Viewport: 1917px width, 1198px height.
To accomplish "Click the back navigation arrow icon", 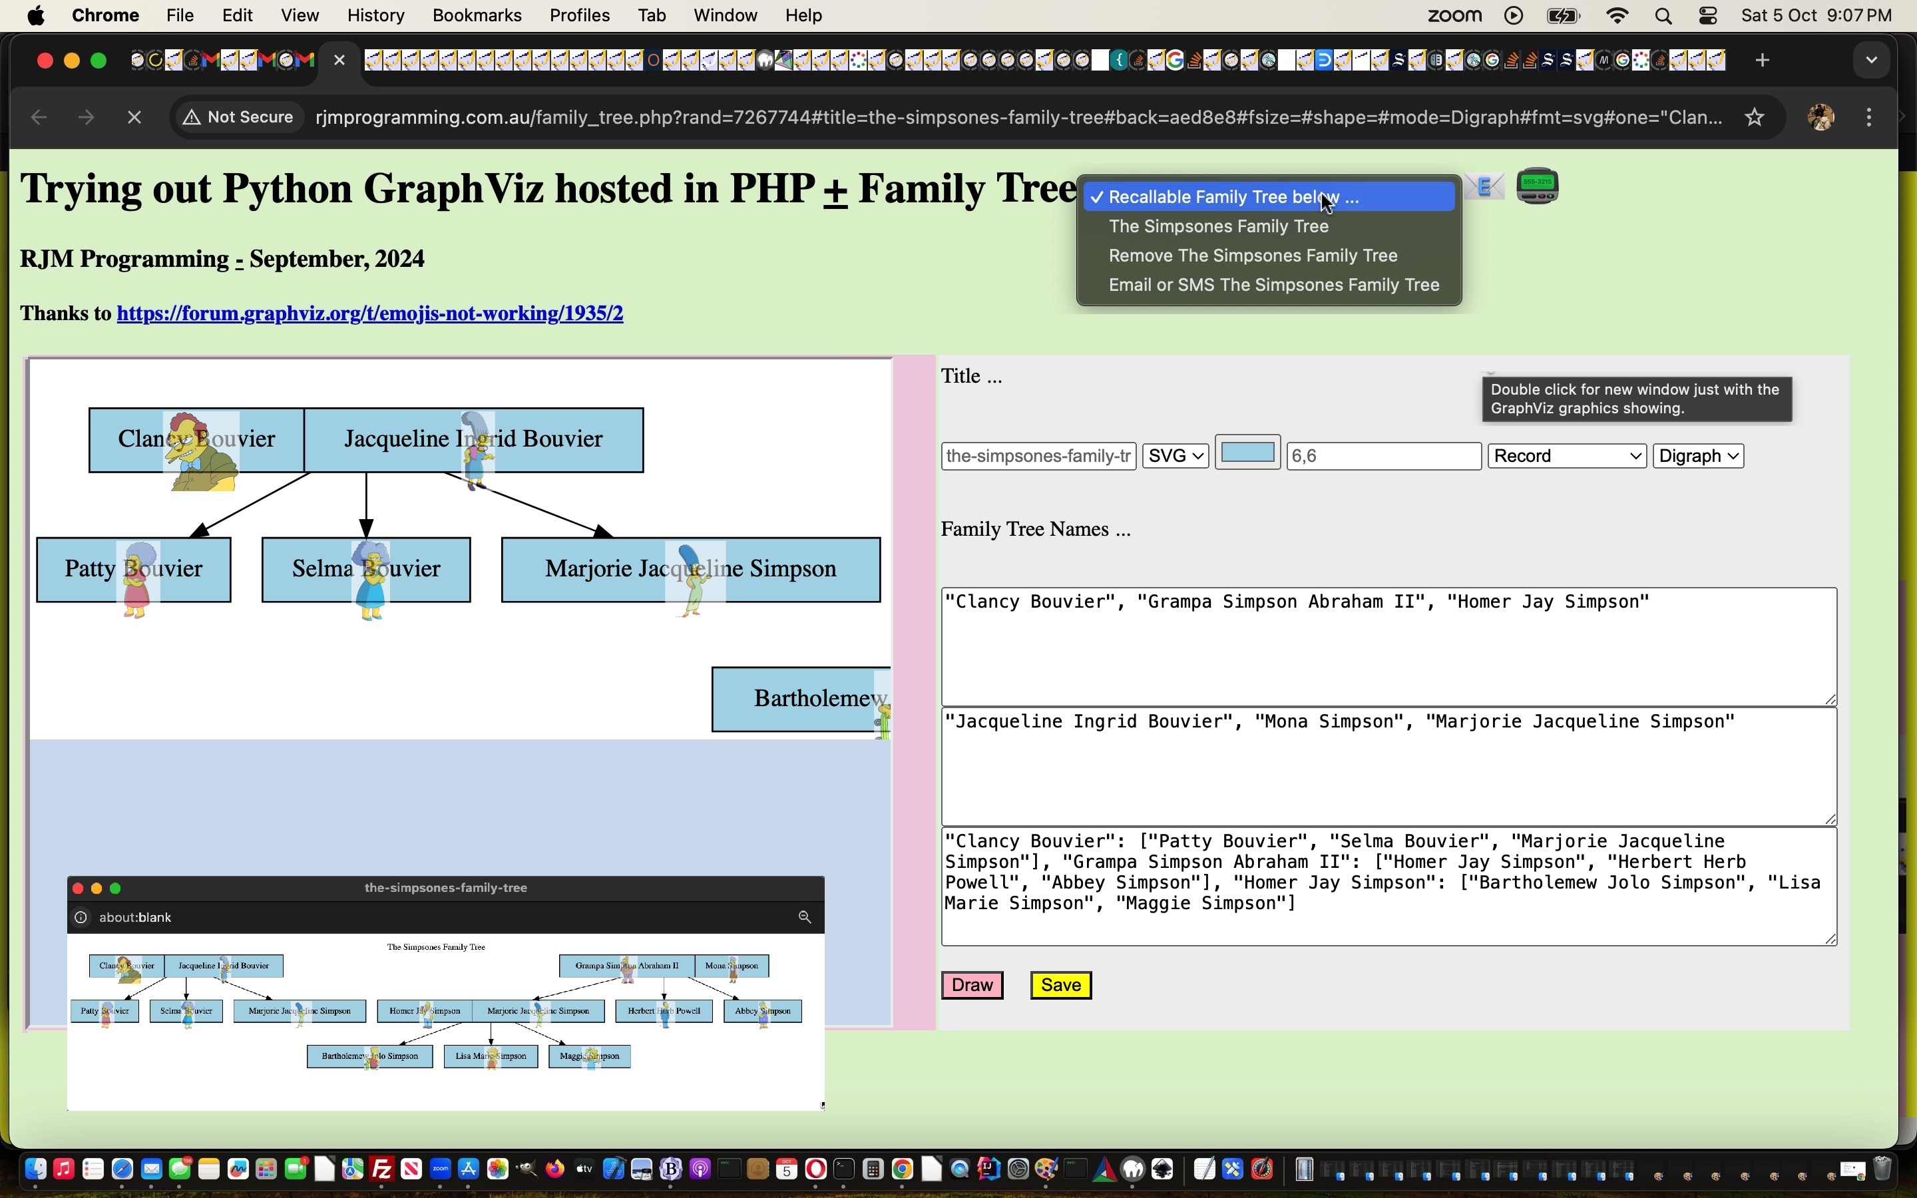I will pyautogui.click(x=37, y=116).
